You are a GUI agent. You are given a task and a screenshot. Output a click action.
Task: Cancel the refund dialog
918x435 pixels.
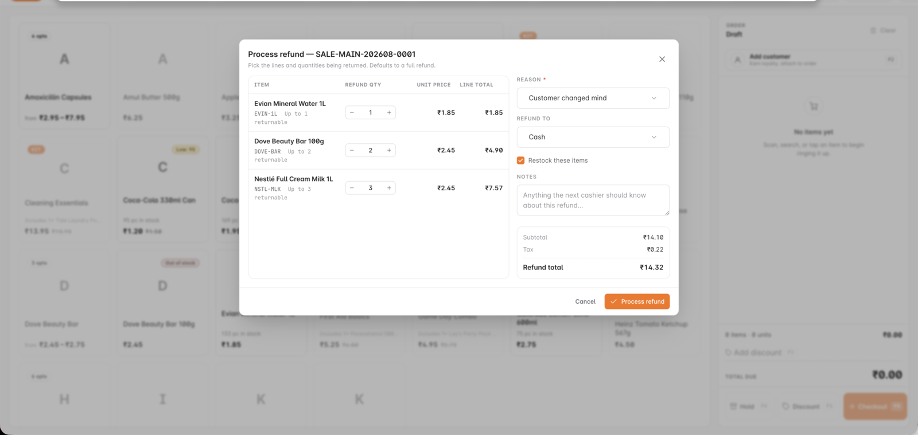pyautogui.click(x=585, y=301)
